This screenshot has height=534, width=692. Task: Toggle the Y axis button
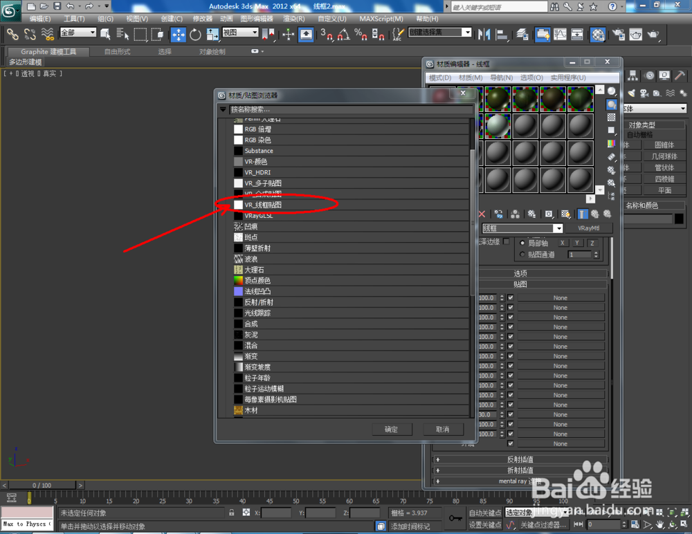point(577,243)
